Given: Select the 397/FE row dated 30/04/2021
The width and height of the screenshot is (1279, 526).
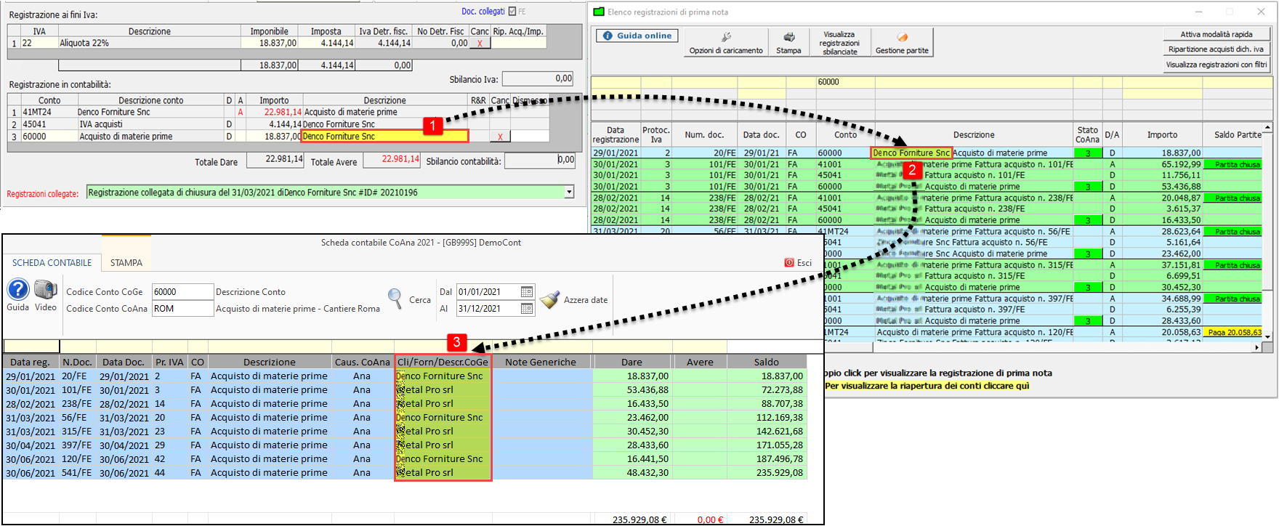Looking at the screenshot, I should pyautogui.click(x=405, y=445).
